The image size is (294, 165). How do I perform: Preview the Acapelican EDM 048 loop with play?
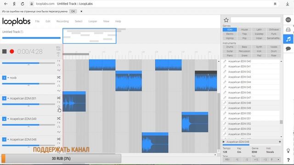click(x=224, y=142)
